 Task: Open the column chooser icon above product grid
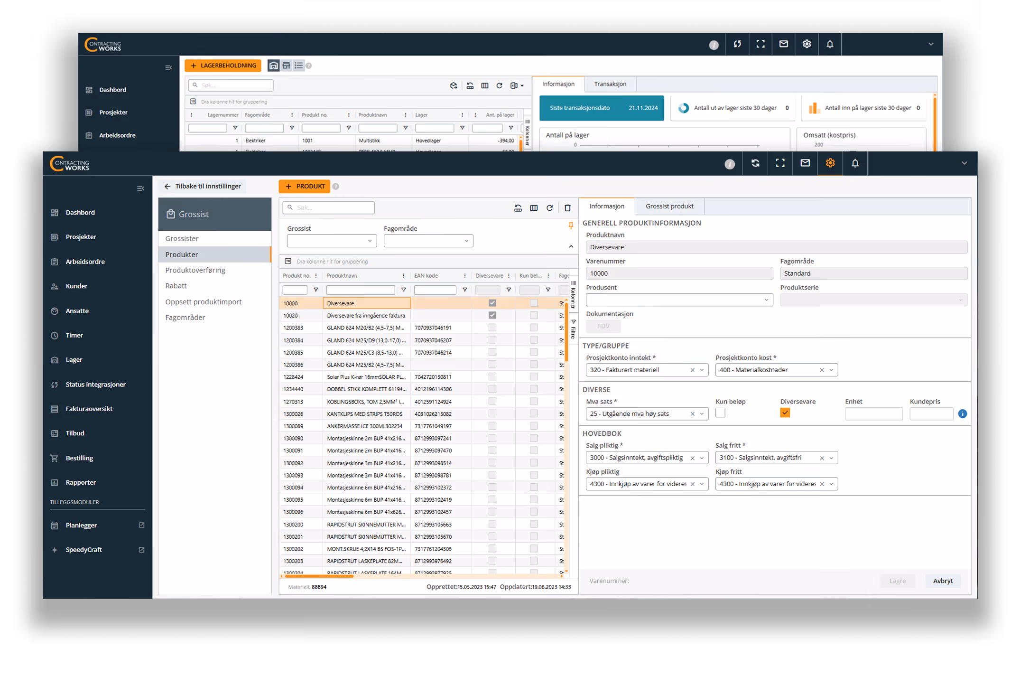pyautogui.click(x=534, y=208)
